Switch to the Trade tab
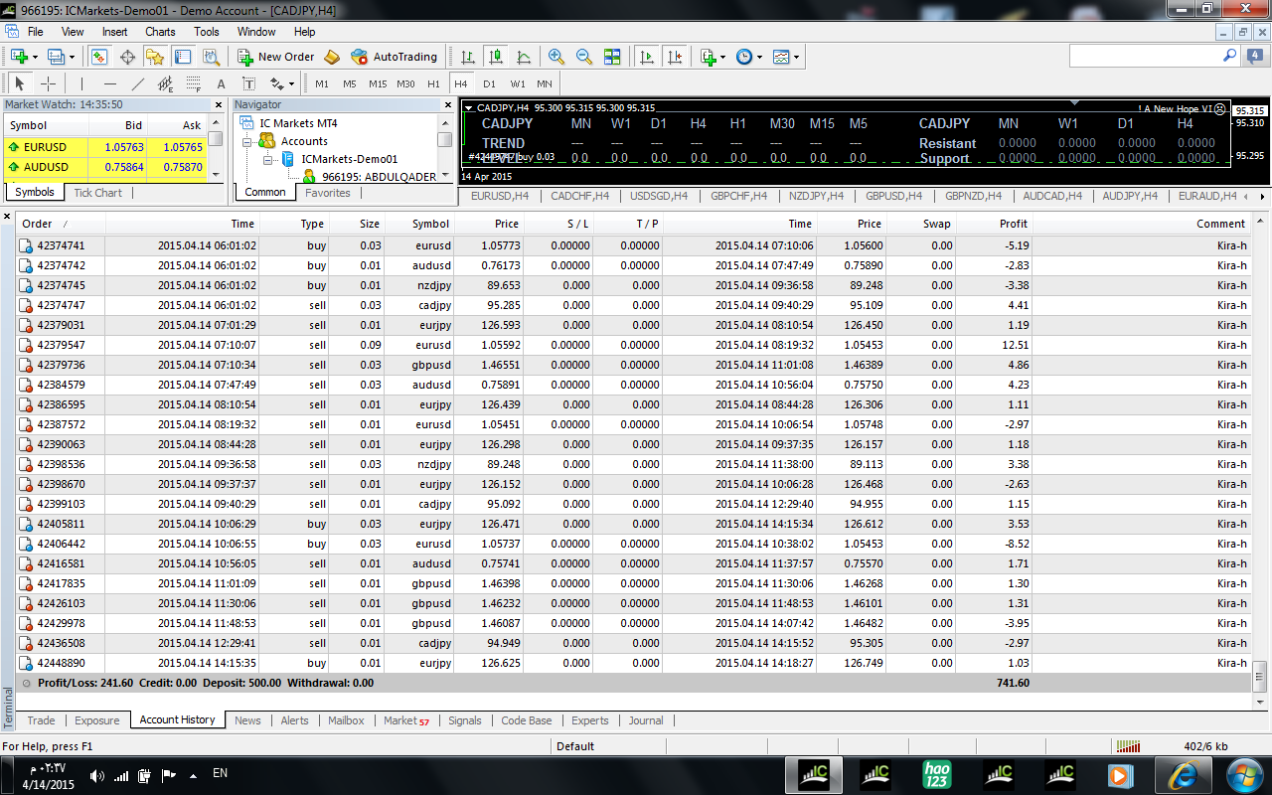1272x795 pixels. 41,720
